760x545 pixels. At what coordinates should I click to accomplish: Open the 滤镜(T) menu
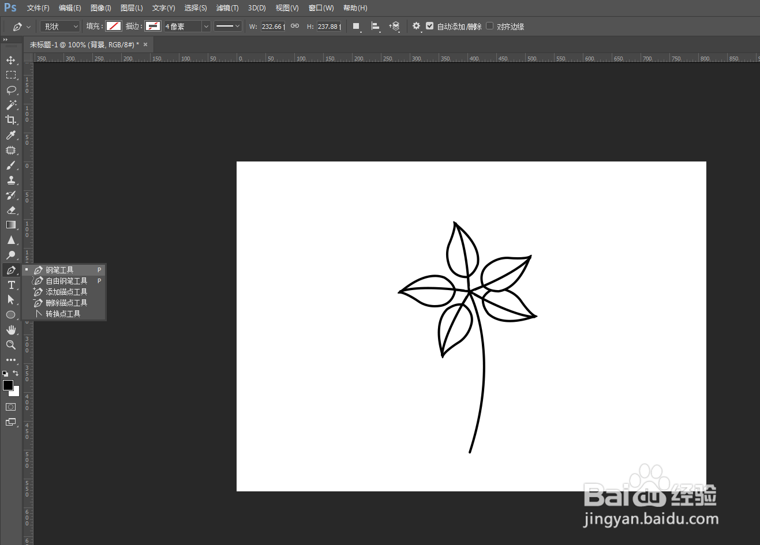pyautogui.click(x=227, y=8)
